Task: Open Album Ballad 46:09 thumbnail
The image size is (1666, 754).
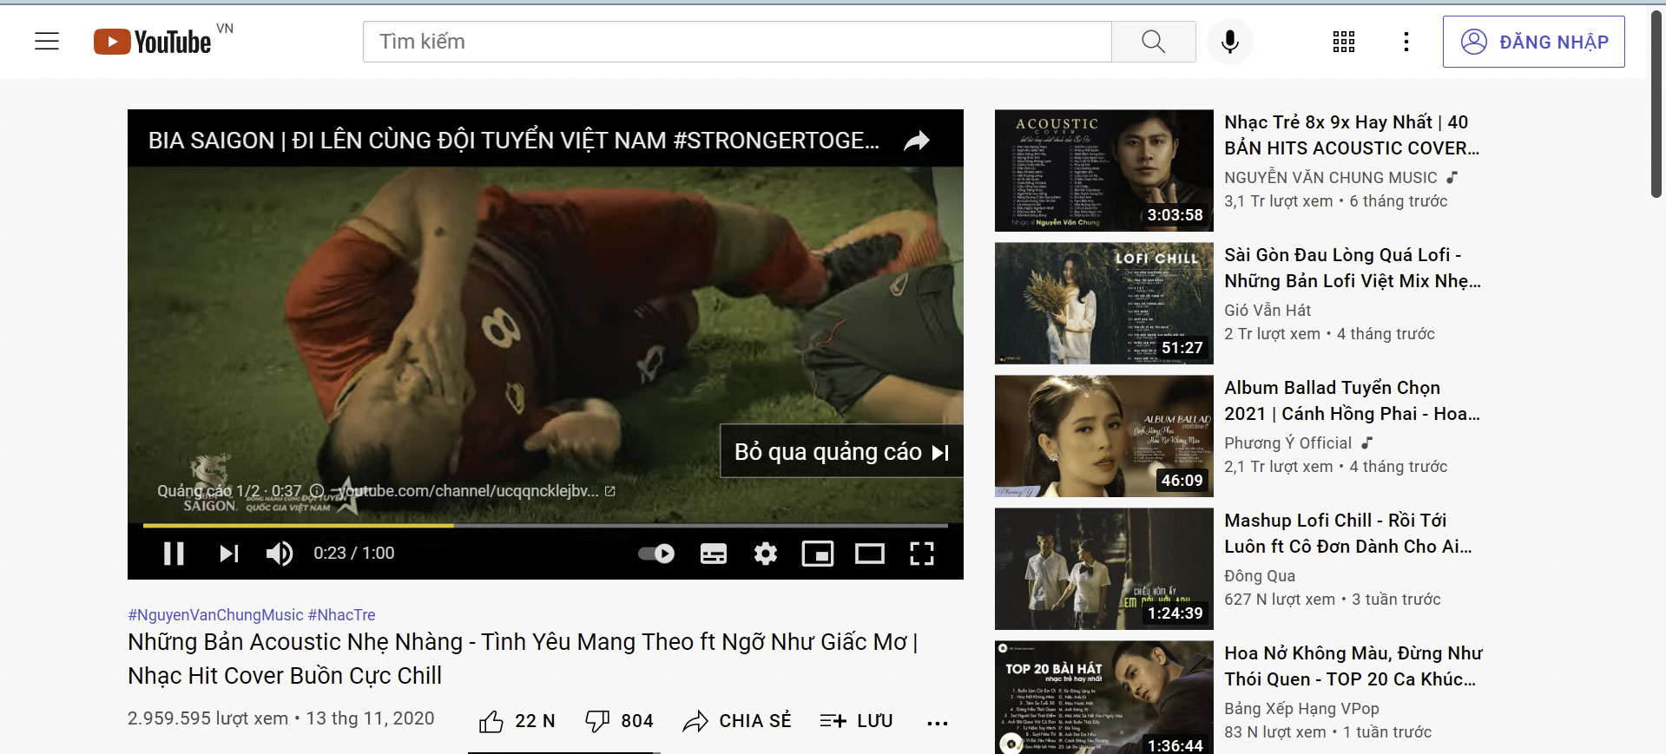Action: pyautogui.click(x=1104, y=436)
